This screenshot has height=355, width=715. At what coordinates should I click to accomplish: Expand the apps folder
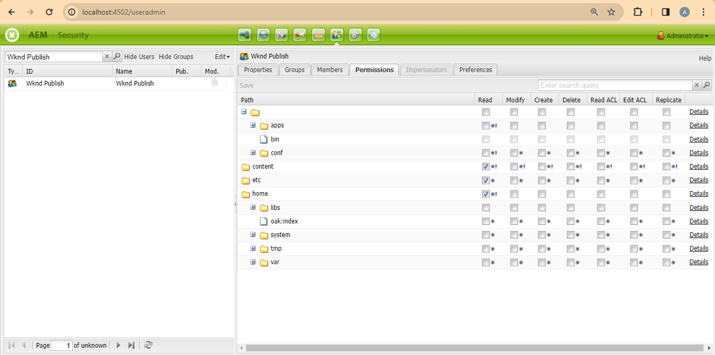[x=253, y=125]
